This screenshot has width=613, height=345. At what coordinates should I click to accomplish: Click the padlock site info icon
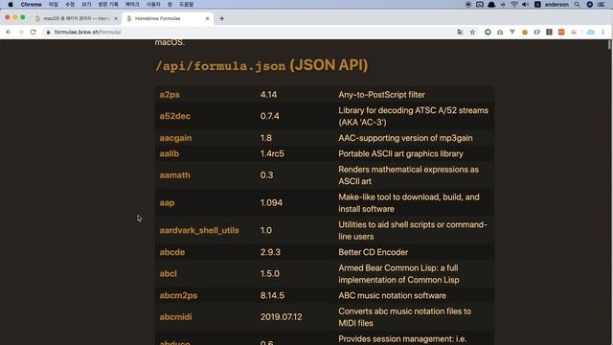(x=49, y=32)
